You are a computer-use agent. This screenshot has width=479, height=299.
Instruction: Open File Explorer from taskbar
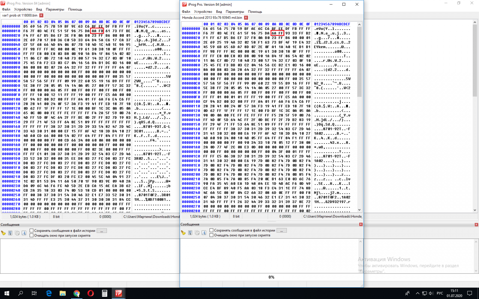[x=63, y=293]
